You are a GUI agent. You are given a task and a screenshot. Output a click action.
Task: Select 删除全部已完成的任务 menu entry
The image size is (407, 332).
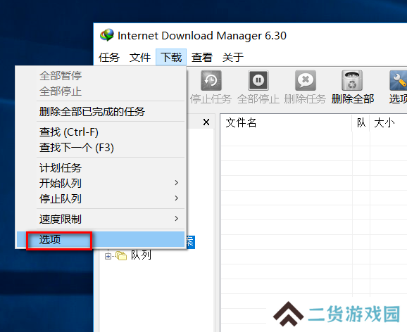click(x=101, y=112)
